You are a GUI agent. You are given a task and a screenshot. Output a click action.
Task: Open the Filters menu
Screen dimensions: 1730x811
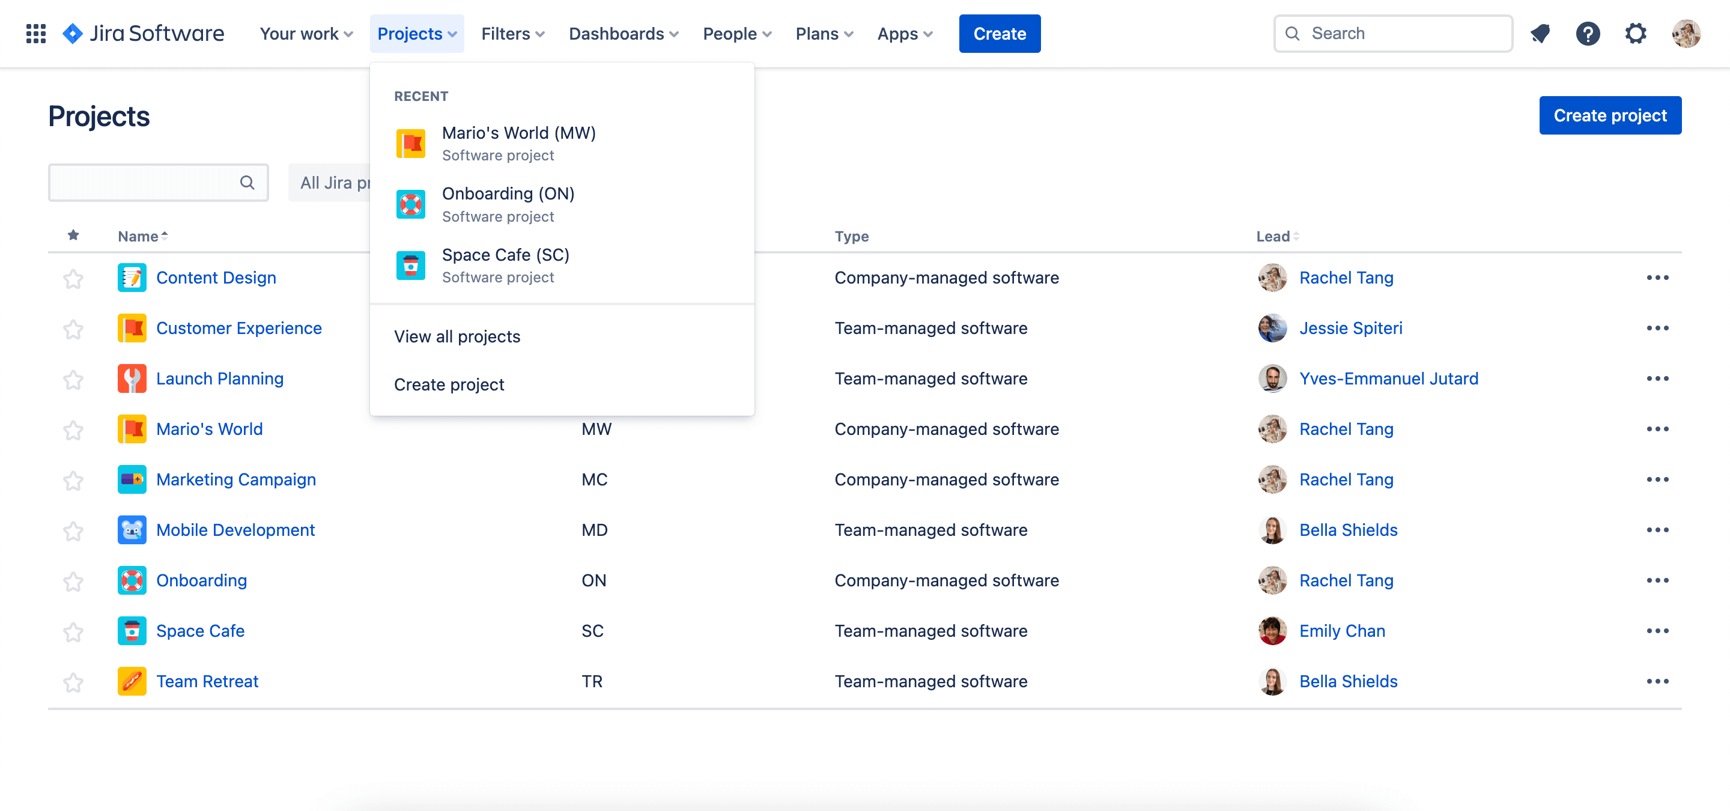point(512,33)
